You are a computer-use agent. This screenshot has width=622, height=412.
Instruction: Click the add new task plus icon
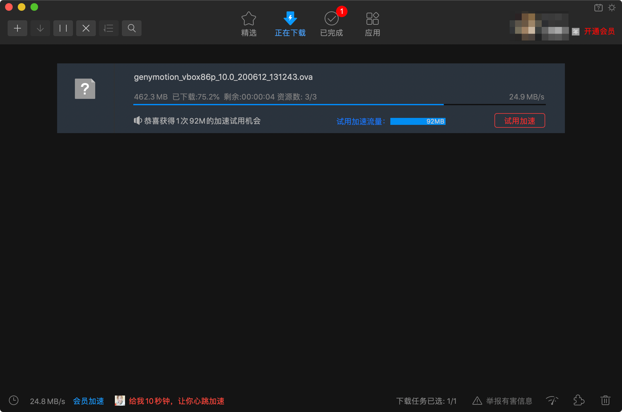tap(17, 28)
